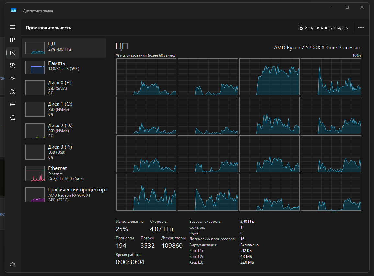This screenshot has width=374, height=276.
Task: Open the Services page icon
Action: pyautogui.click(x=13, y=118)
